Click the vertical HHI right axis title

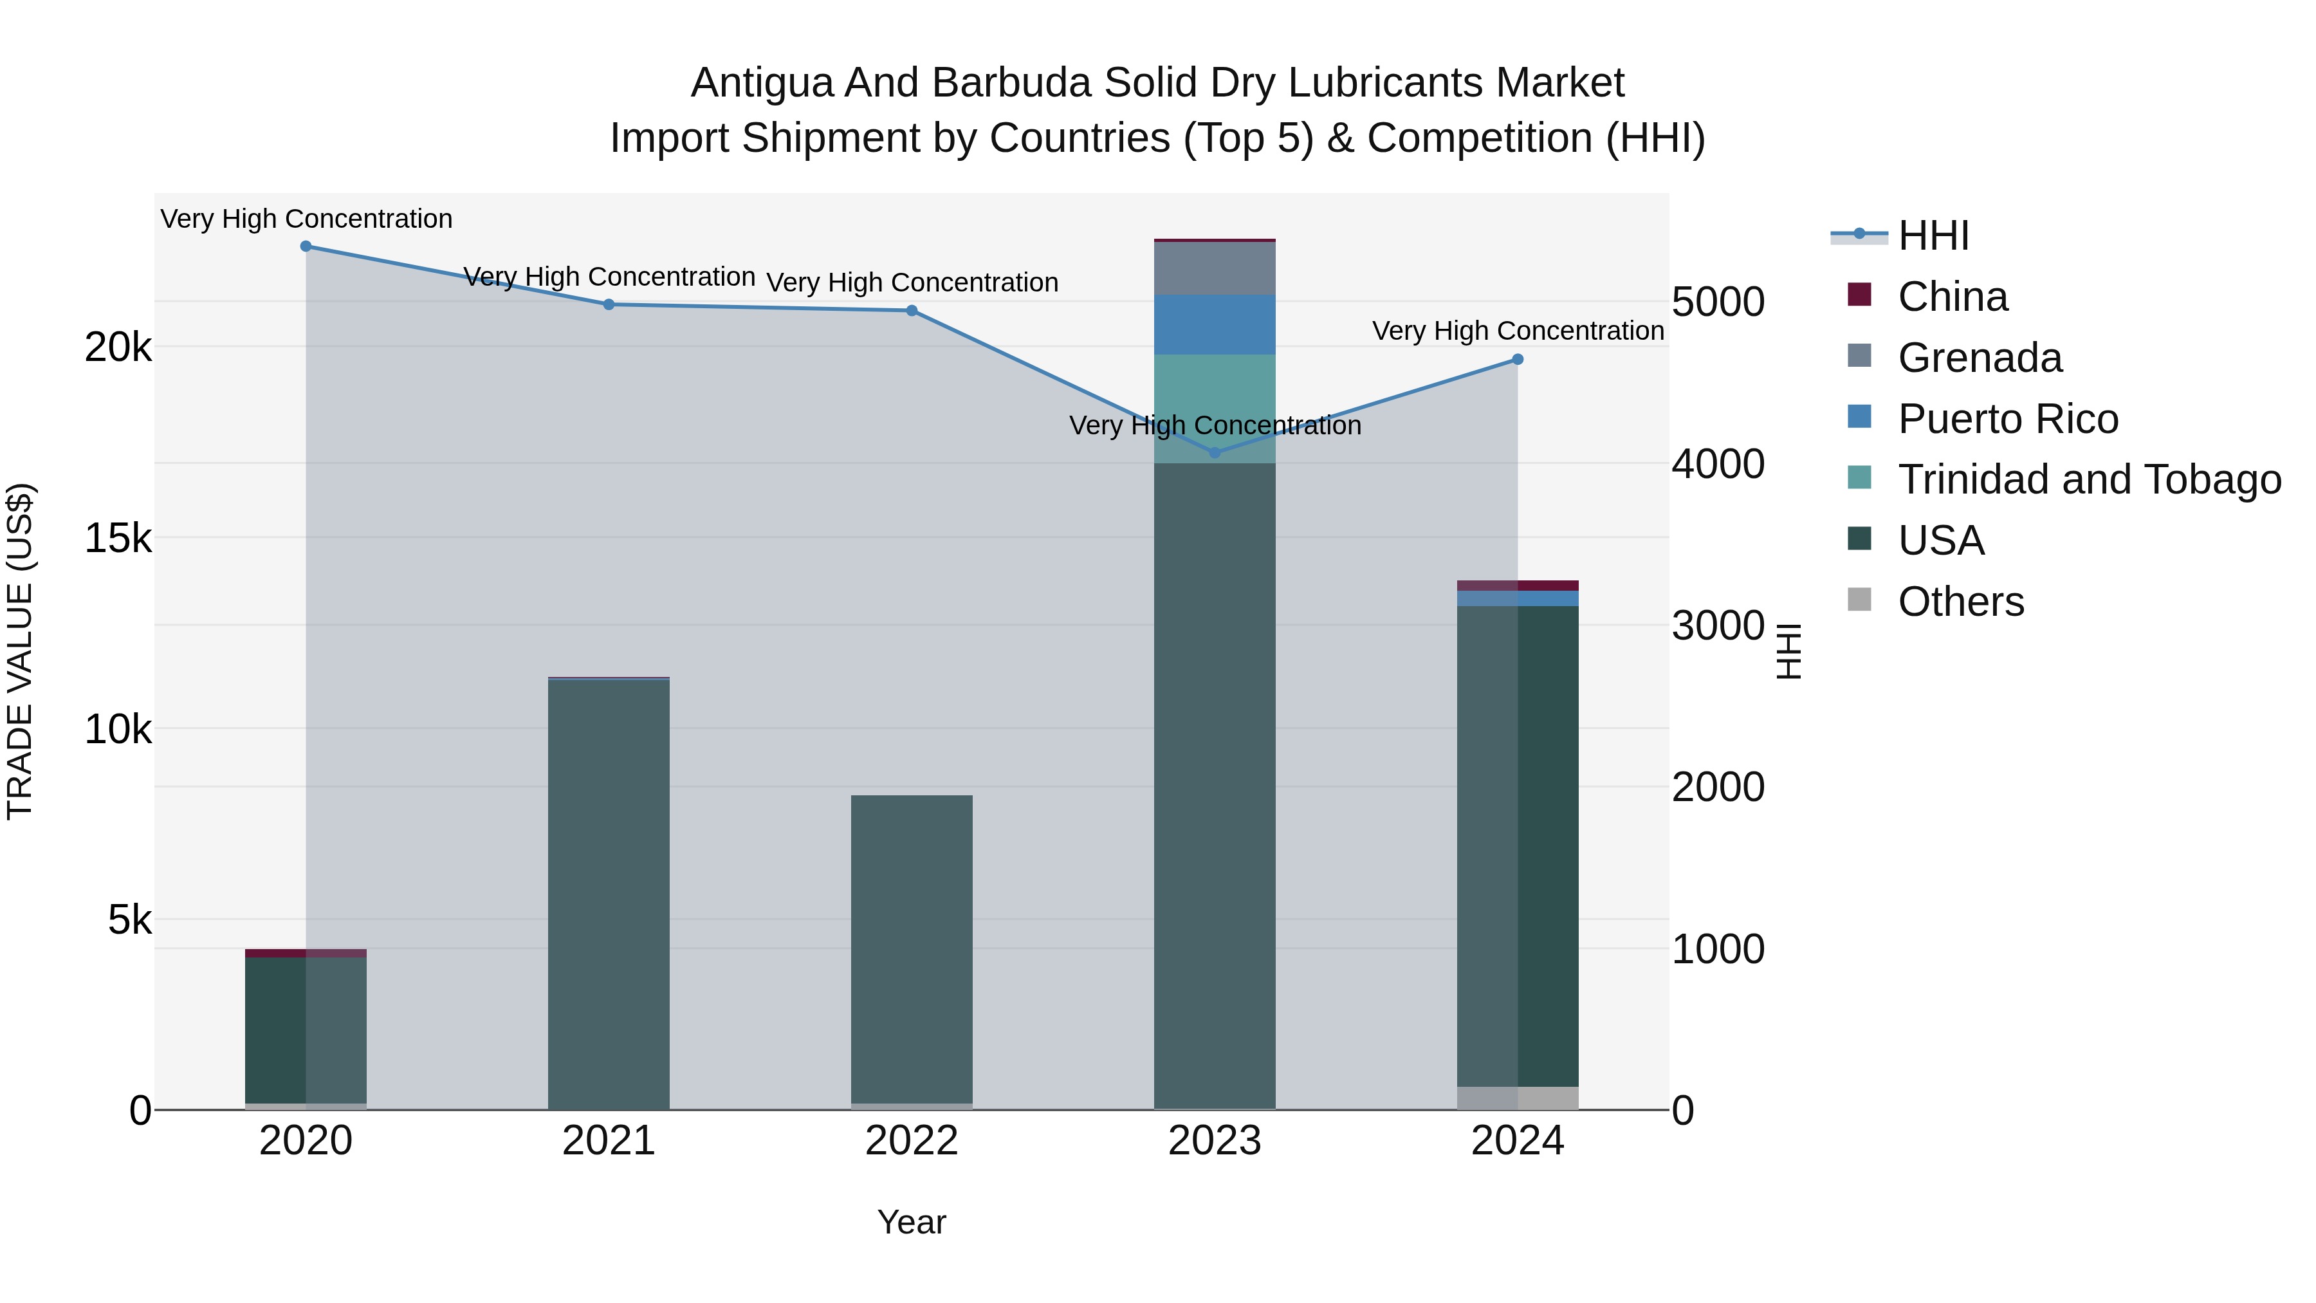coord(1789,651)
